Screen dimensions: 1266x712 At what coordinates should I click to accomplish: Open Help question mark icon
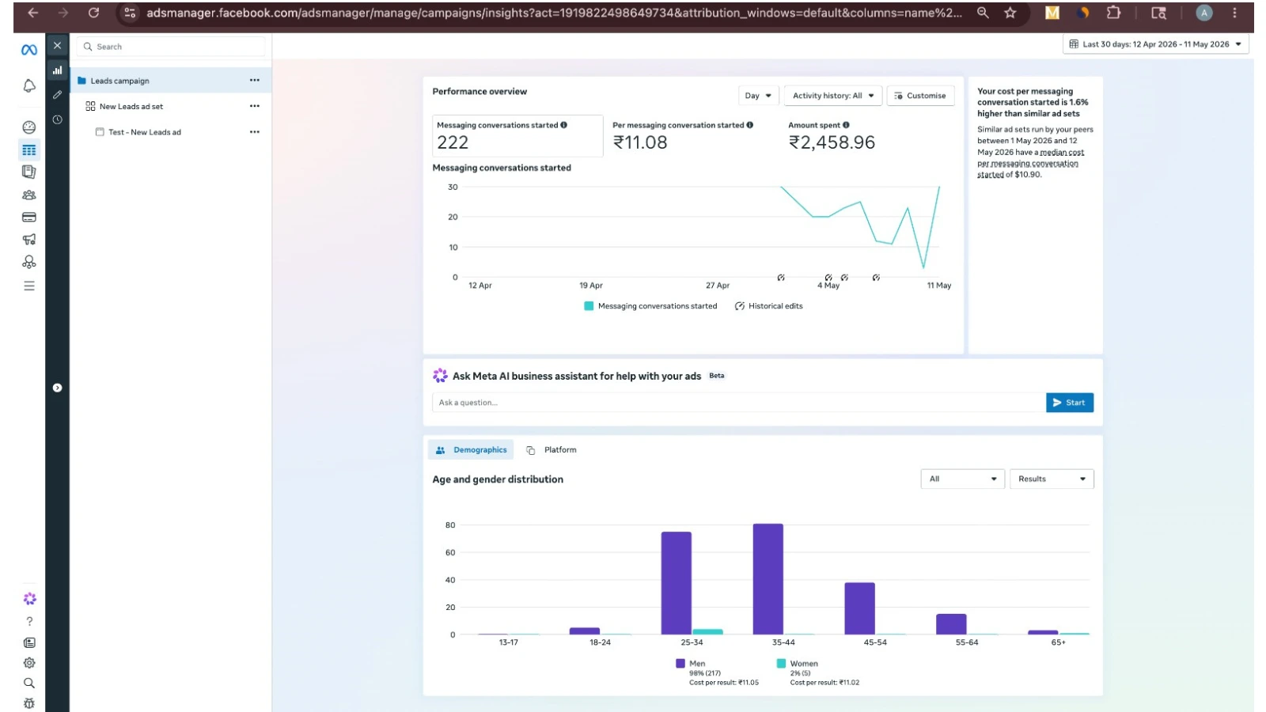click(x=29, y=622)
